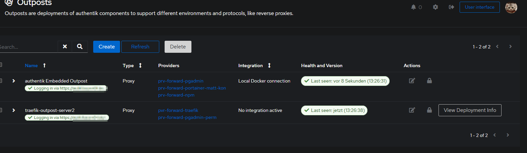Click the notifications bell icon

[413, 7]
